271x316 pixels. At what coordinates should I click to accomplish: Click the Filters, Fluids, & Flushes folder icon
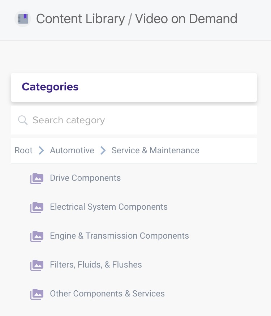point(37,265)
